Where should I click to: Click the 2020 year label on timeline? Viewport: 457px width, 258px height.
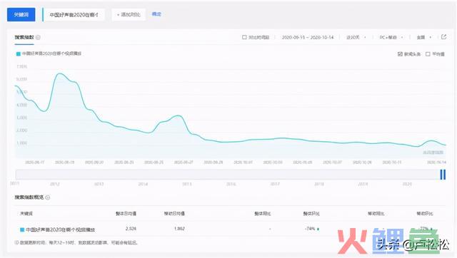[x=407, y=184]
